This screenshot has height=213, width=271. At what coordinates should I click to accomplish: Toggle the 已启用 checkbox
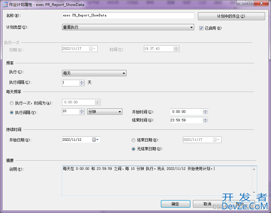point(201,28)
